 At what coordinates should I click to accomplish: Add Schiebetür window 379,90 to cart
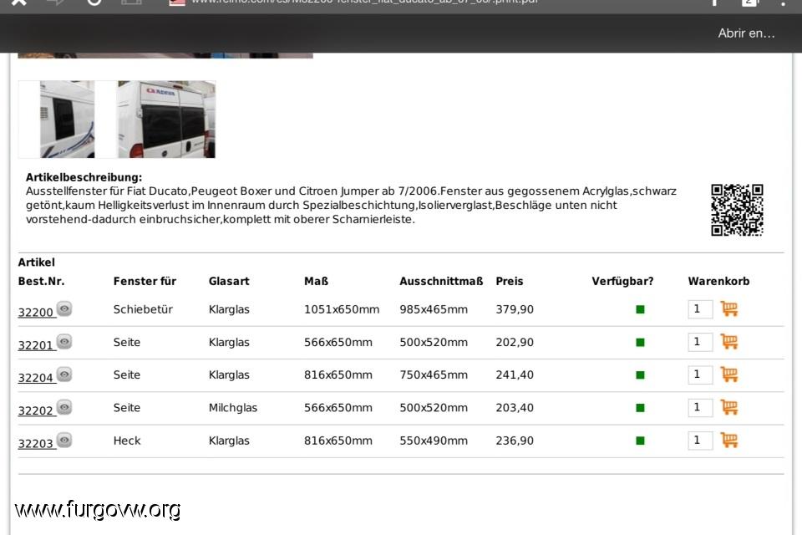click(x=728, y=308)
